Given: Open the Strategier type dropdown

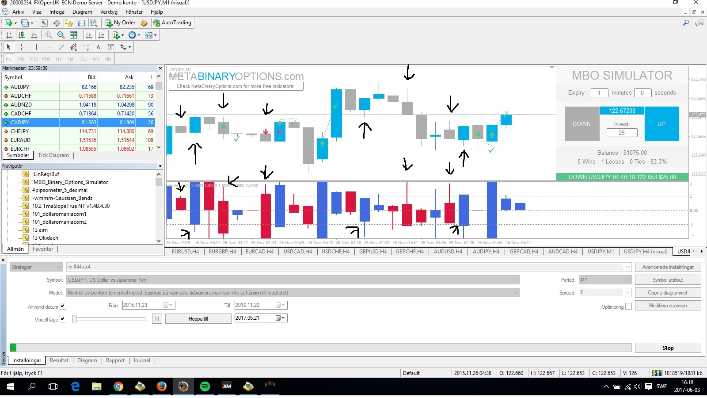Looking at the screenshot, I should [x=37, y=267].
